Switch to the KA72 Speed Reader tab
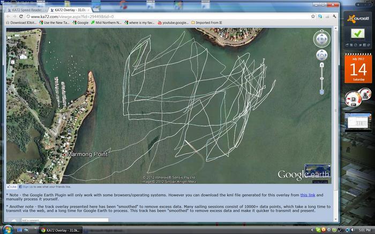375x234 pixels. click(27, 10)
